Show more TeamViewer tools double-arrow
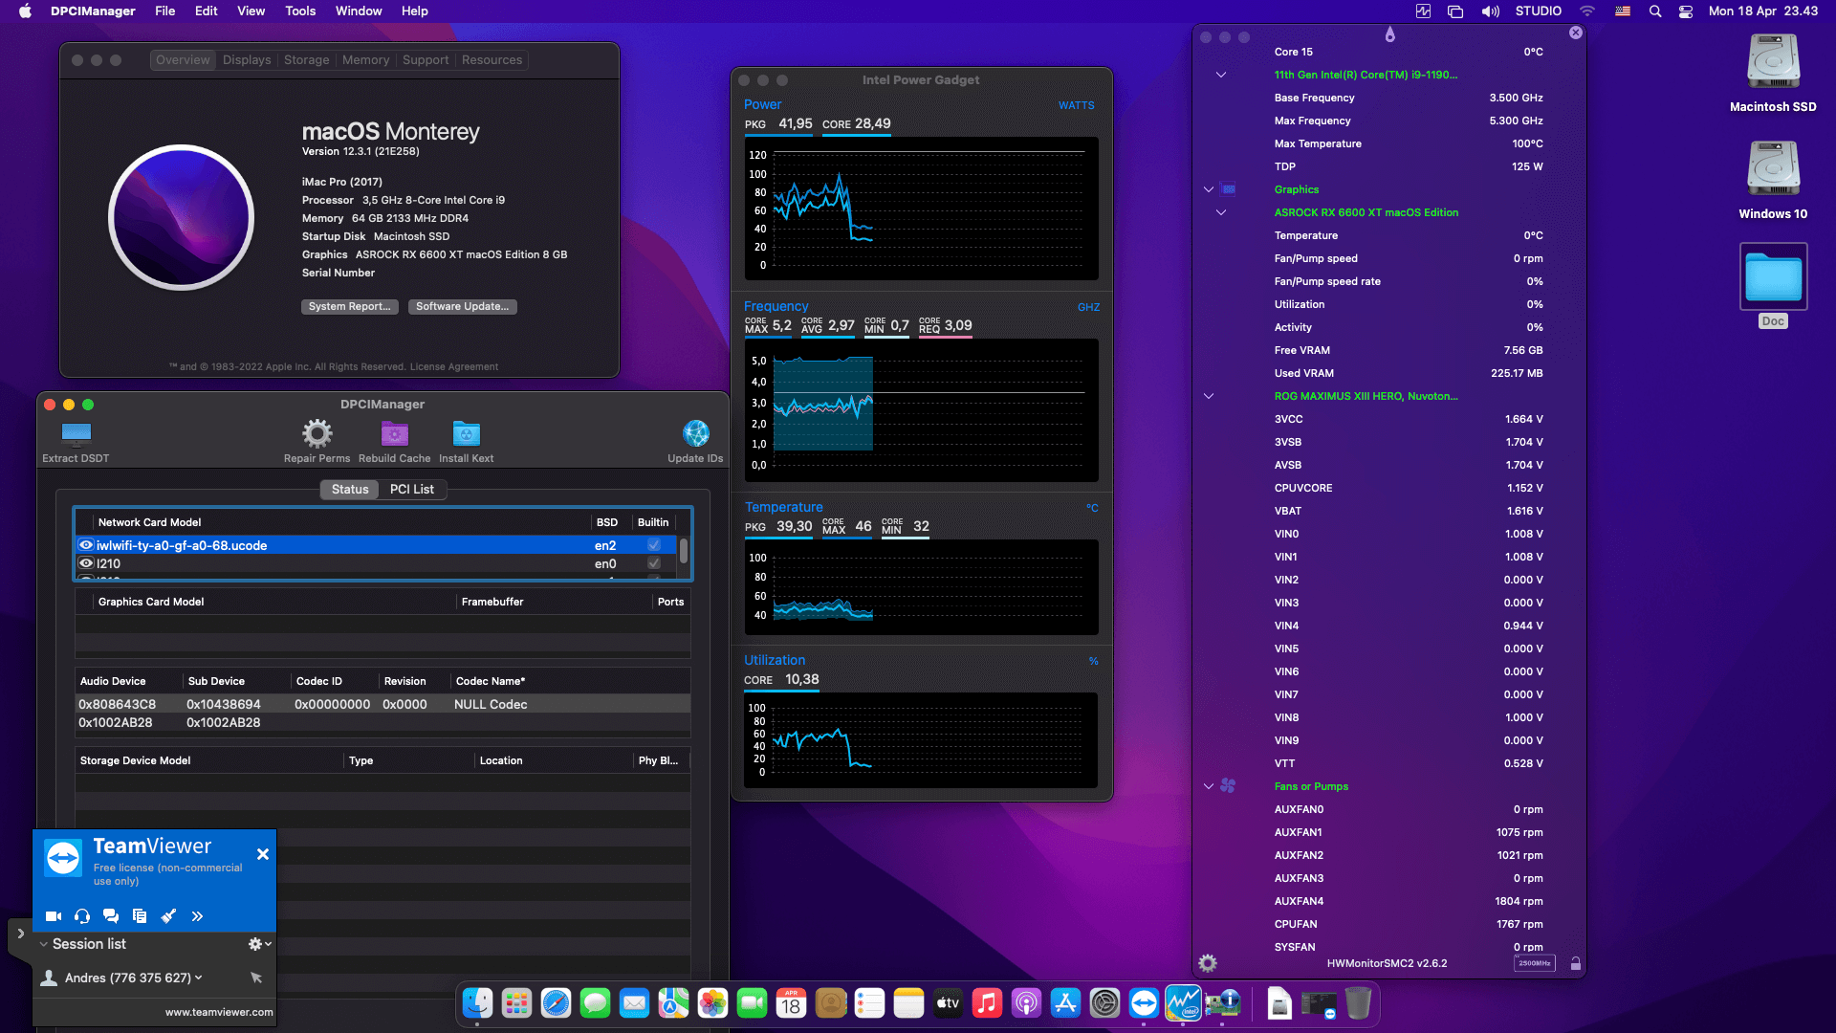Screen dimensions: 1836x1033 [197, 916]
